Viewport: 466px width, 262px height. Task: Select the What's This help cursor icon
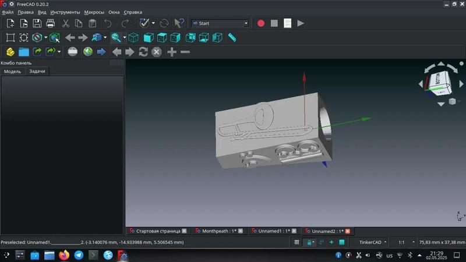coord(179,23)
